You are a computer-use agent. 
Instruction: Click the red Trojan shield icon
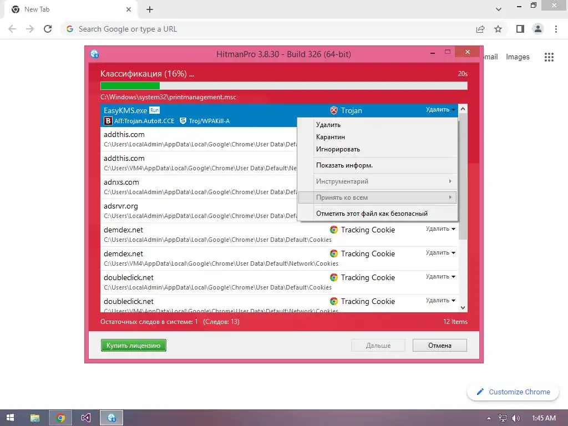click(x=333, y=110)
